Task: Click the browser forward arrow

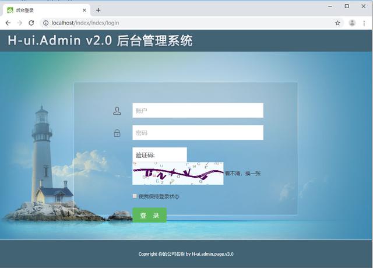Action: coord(19,23)
